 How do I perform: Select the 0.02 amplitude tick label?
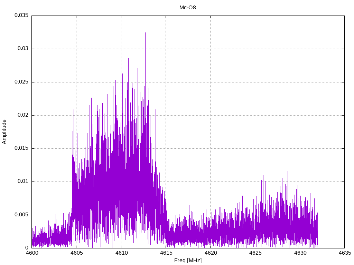point(22,115)
